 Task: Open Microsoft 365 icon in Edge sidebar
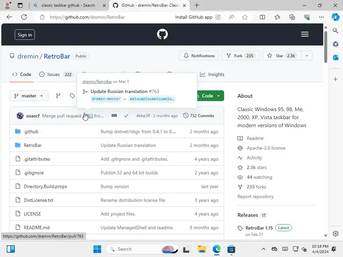click(335, 44)
